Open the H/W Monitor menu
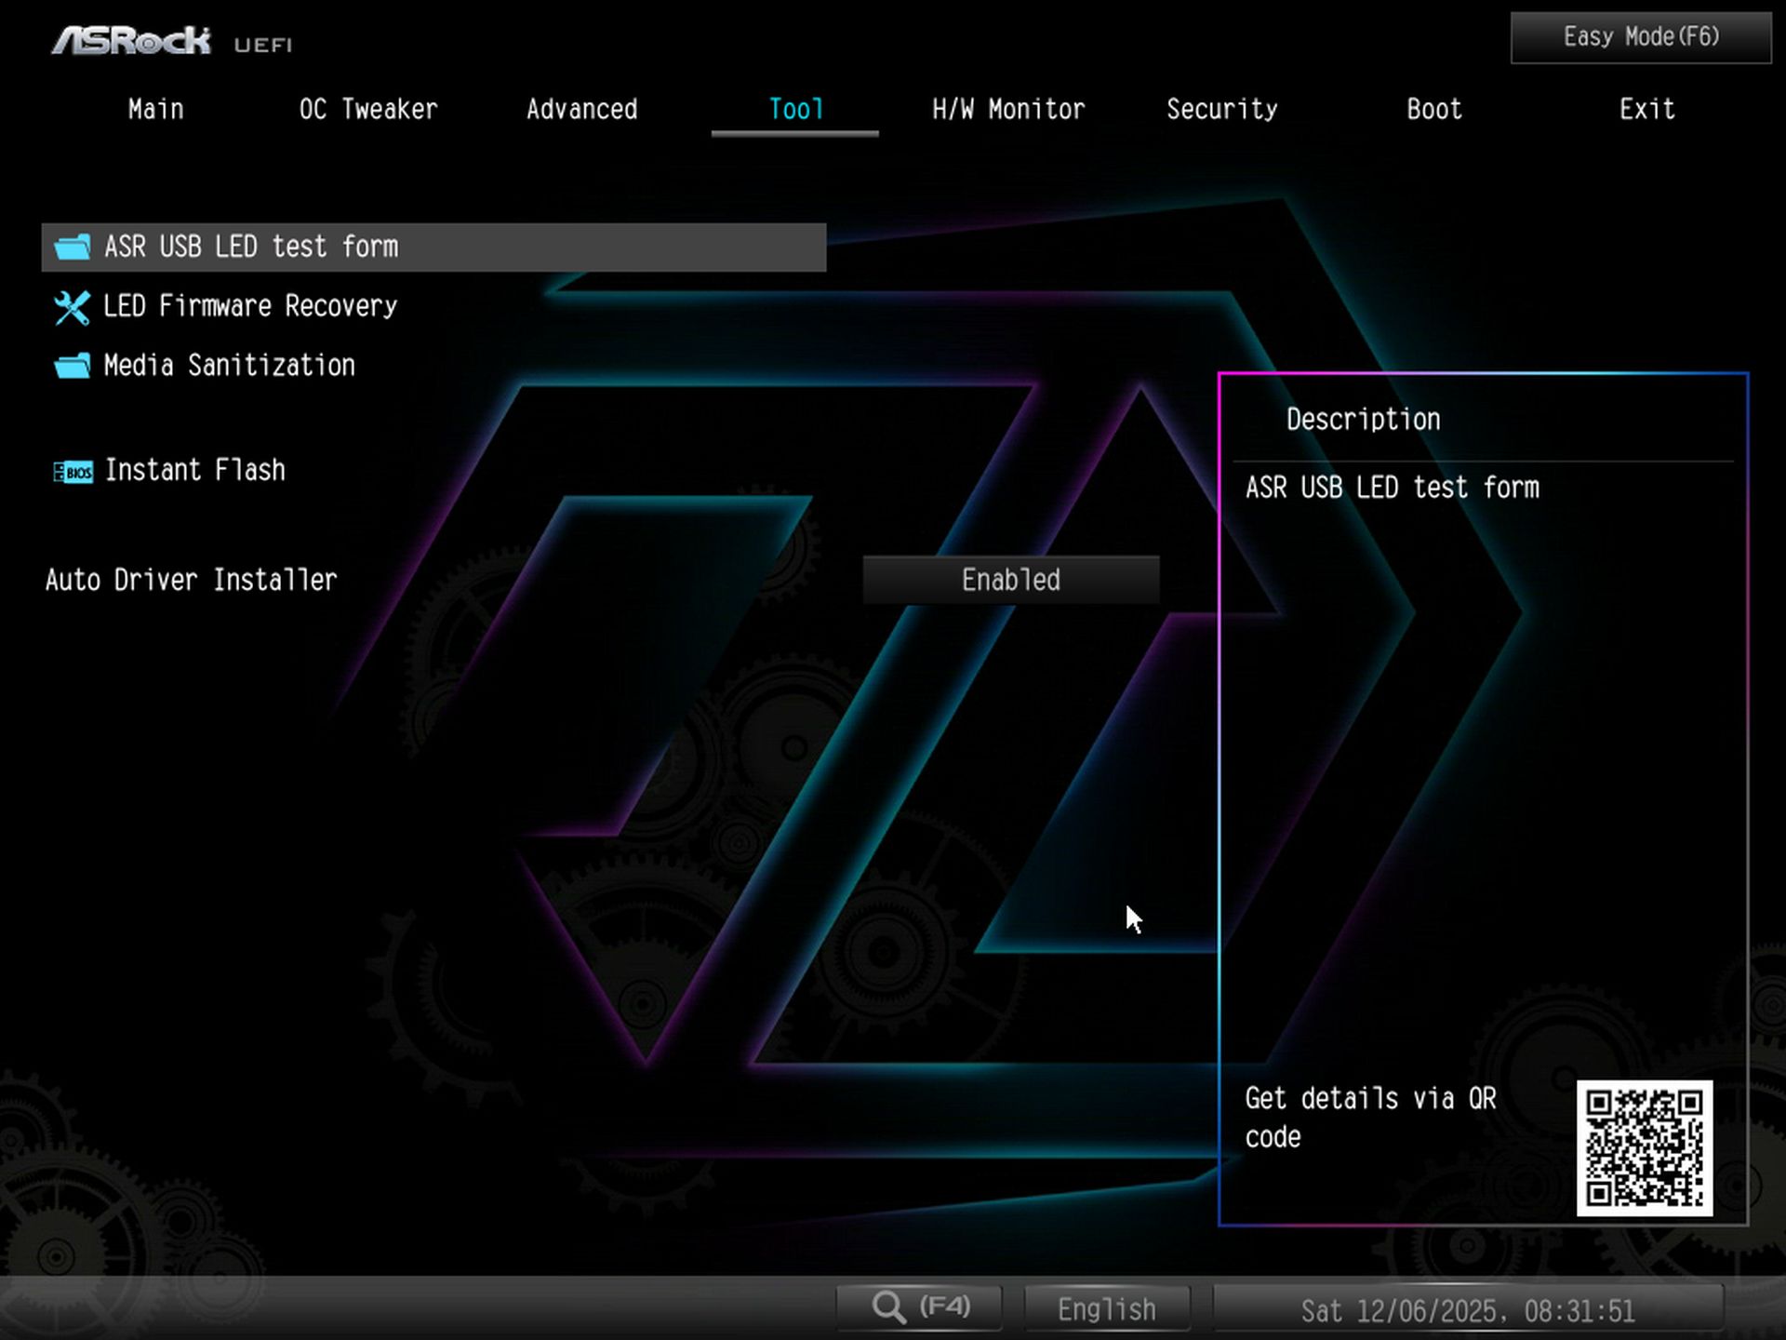The width and height of the screenshot is (1786, 1340). pos(1008,109)
